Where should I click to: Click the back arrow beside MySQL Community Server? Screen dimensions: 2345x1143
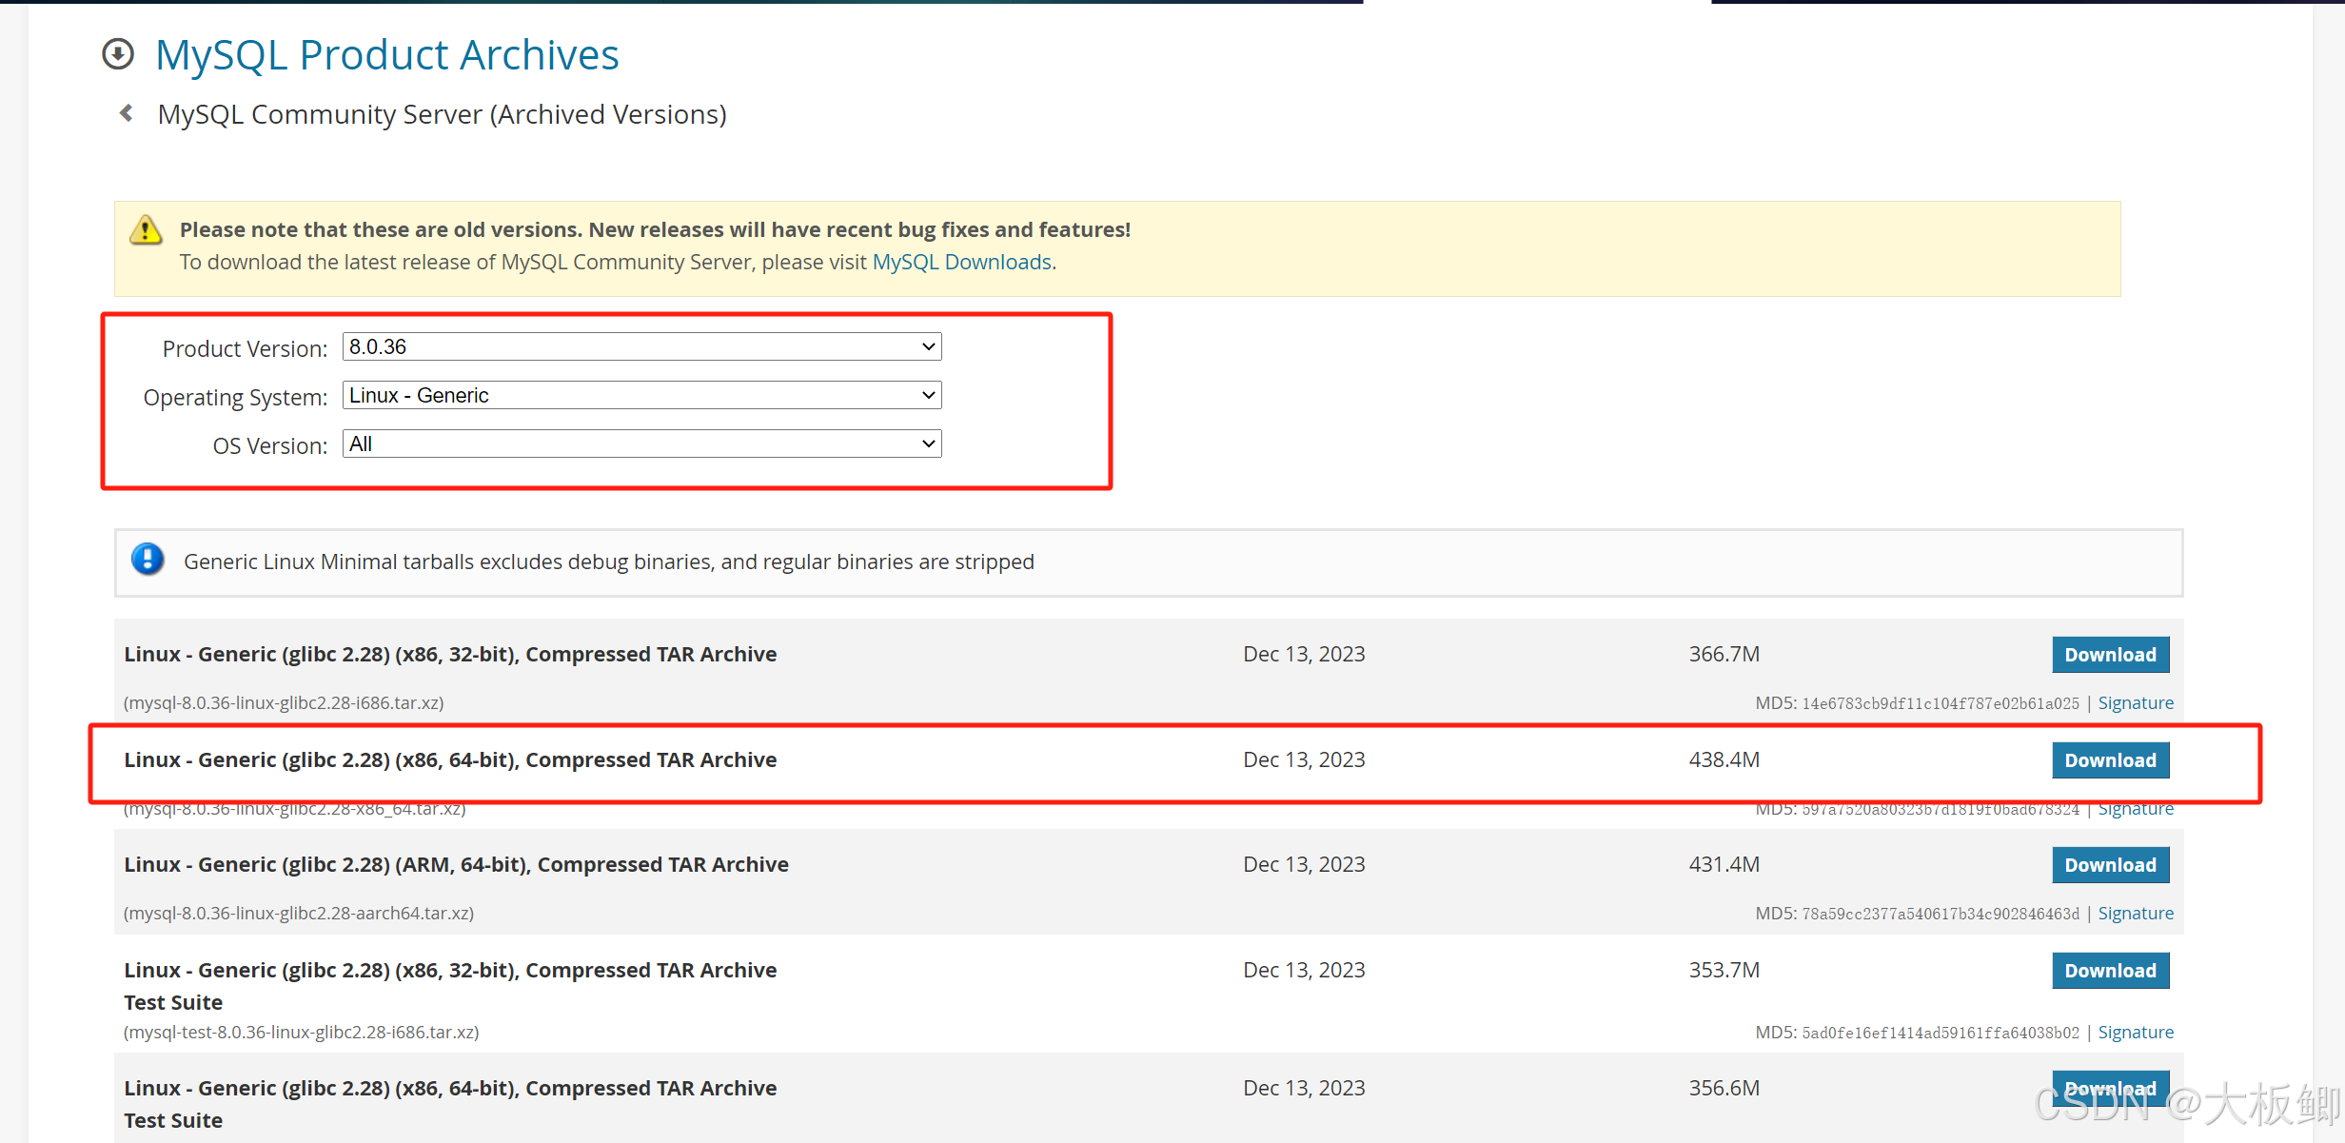(x=126, y=113)
